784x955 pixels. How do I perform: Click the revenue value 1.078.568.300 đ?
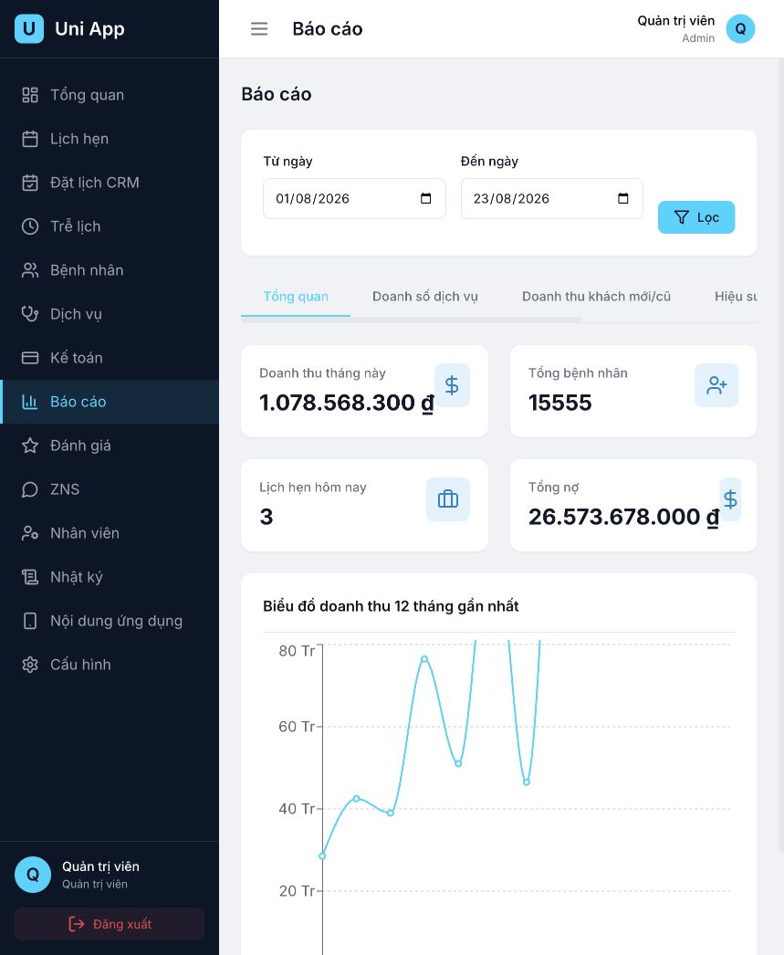pos(347,403)
